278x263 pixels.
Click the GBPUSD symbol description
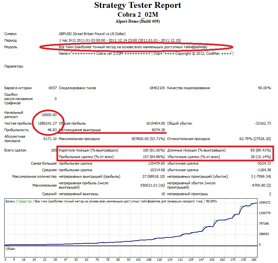92,34
